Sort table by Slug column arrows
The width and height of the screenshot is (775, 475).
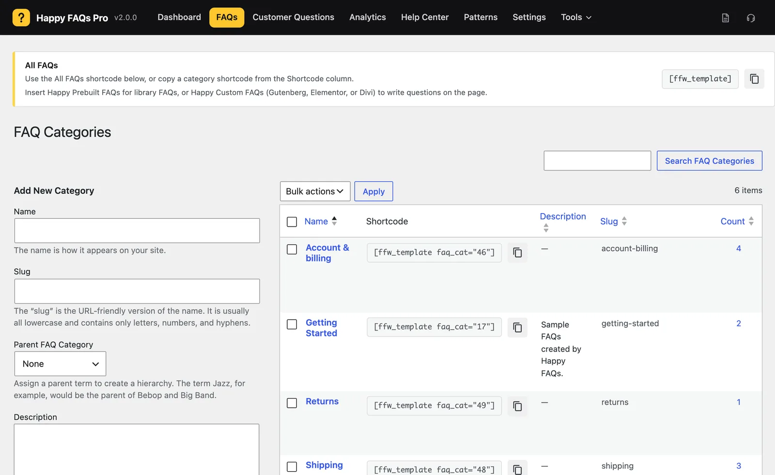624,221
